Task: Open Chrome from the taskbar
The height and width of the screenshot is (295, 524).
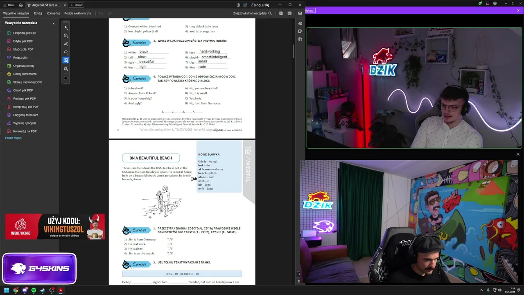Action: coord(16,290)
